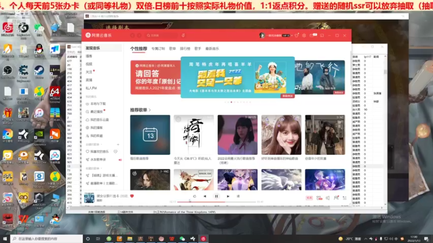Open 最近播放 in sidebar
The height and width of the screenshot is (243, 433).
tap(94, 112)
